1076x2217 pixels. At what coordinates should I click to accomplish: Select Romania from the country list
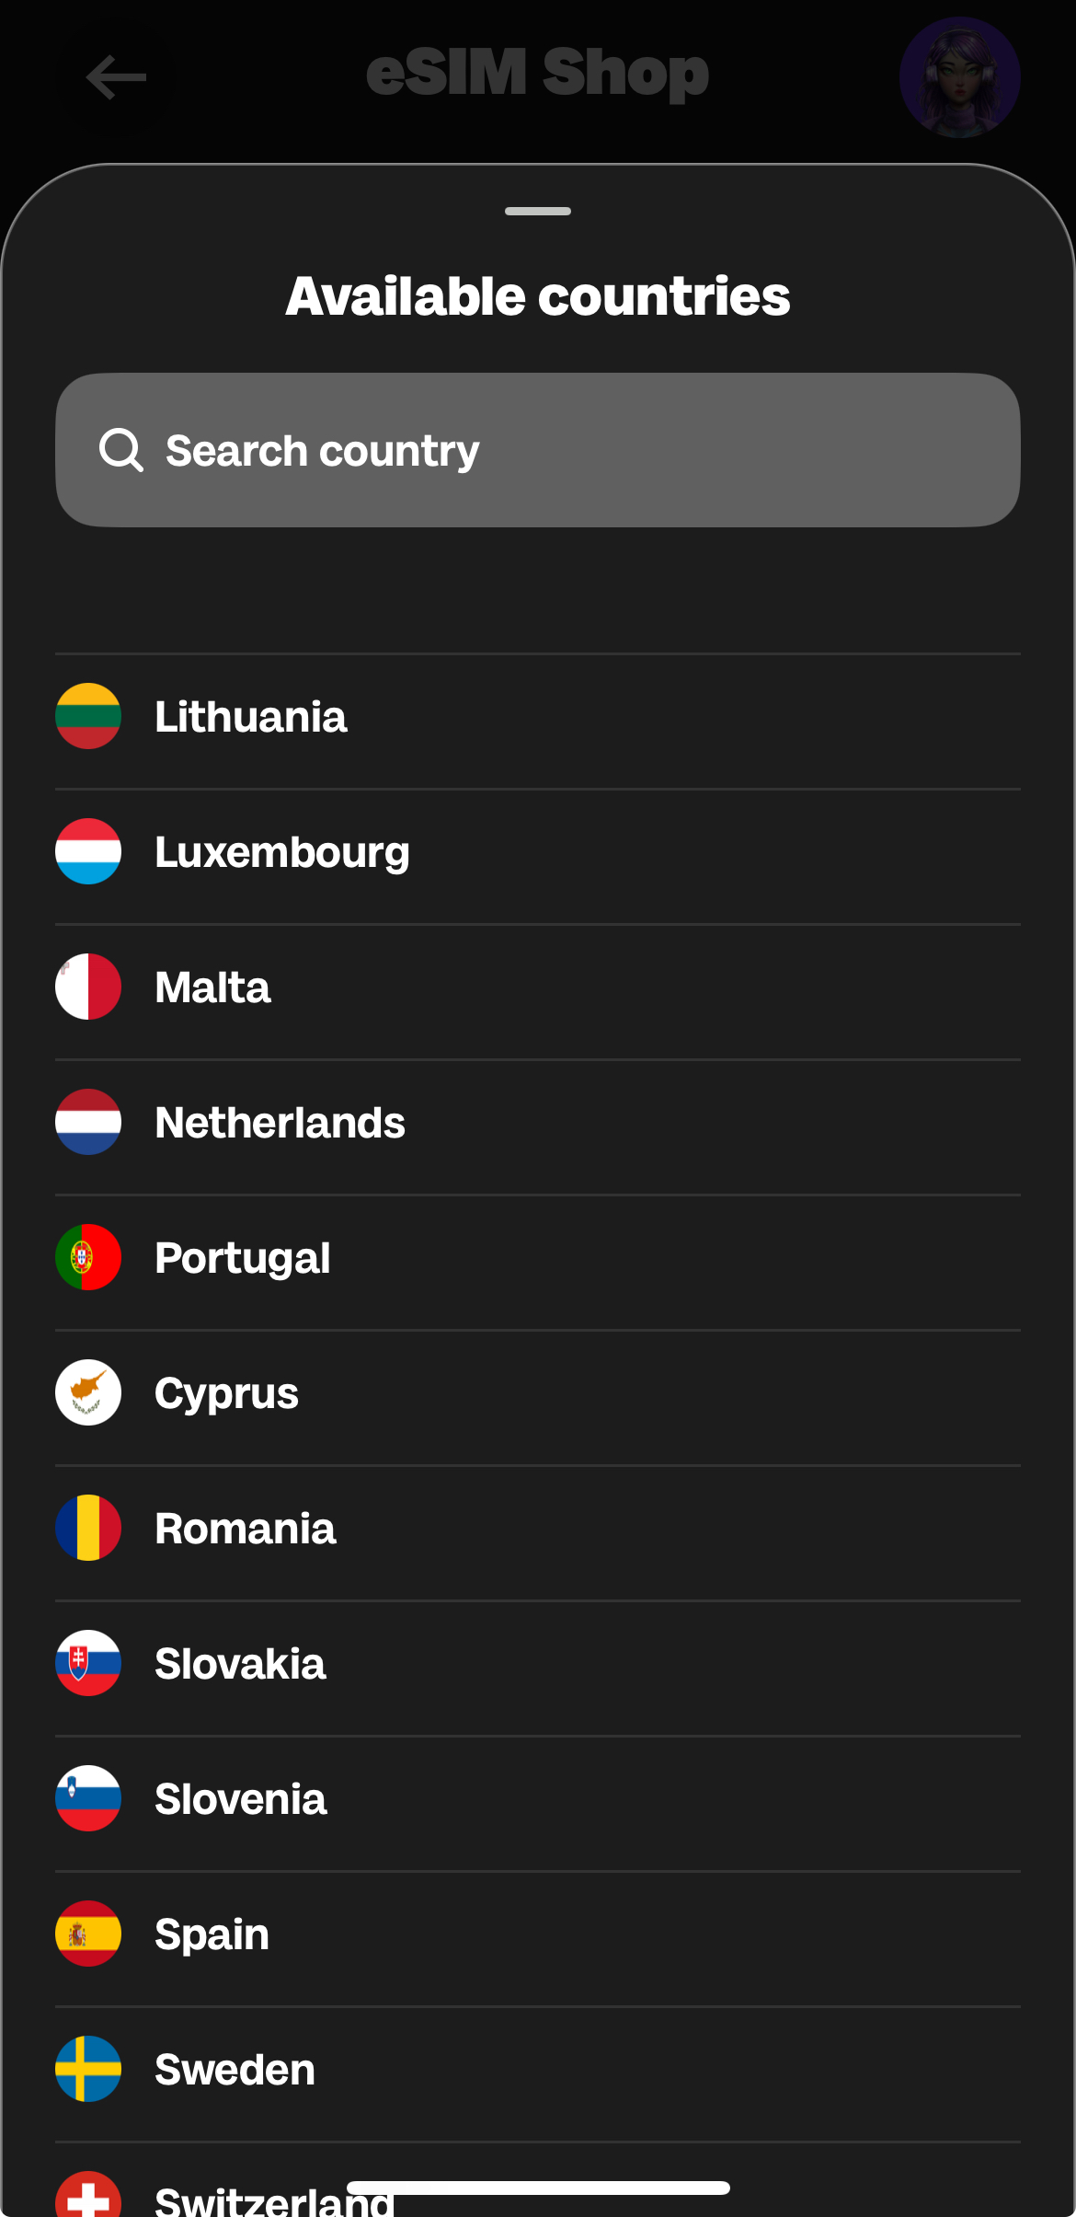[245, 1529]
